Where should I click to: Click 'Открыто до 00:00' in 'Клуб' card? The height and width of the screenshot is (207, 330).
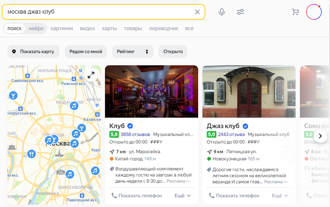(x=128, y=142)
